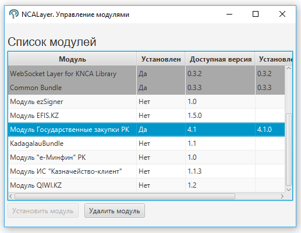Click 'Нет' in Казначейство-клиент row
The height and width of the screenshot is (233, 301).
144,171
